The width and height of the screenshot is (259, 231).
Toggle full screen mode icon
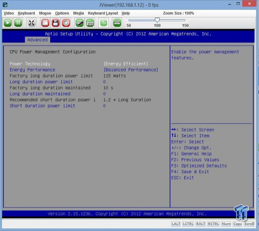pyautogui.click(x=31, y=23)
